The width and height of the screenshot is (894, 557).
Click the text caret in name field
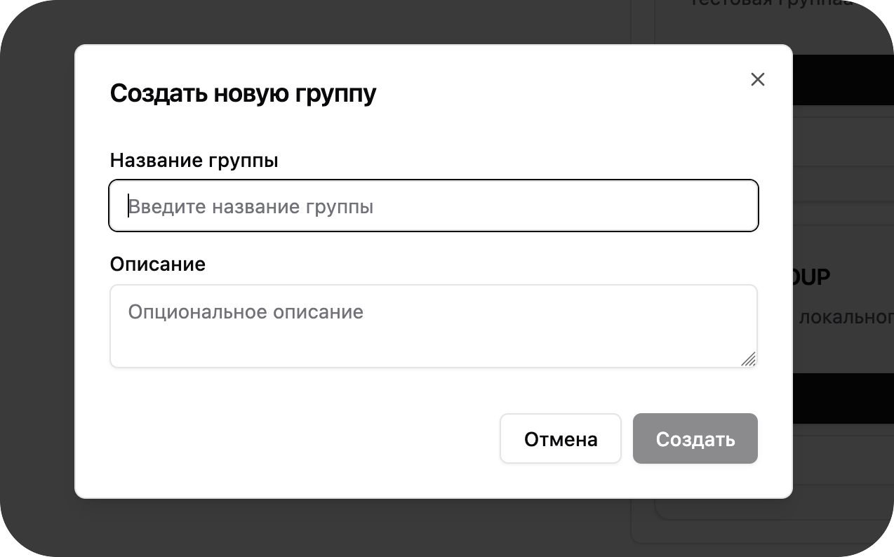pyautogui.click(x=128, y=206)
